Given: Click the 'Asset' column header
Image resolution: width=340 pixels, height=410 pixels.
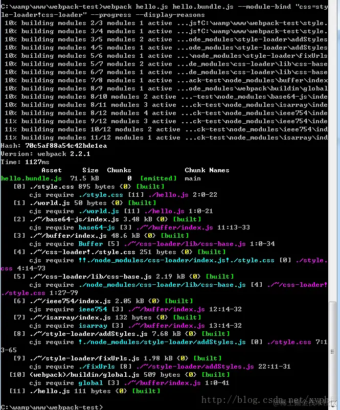Looking at the screenshot, I should tap(52, 170).
